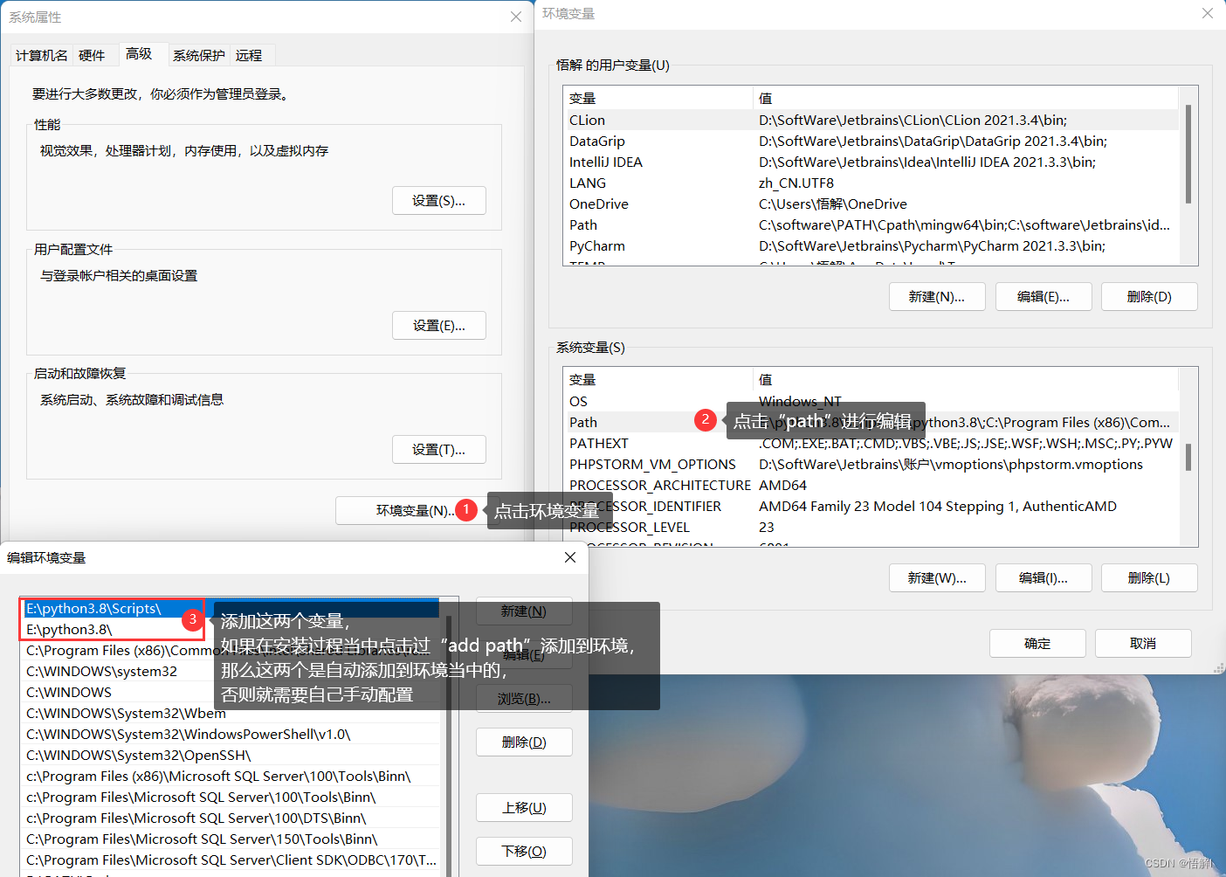Click 设置(E)... under 用户配置文件
The width and height of the screenshot is (1226, 877).
pyautogui.click(x=439, y=326)
